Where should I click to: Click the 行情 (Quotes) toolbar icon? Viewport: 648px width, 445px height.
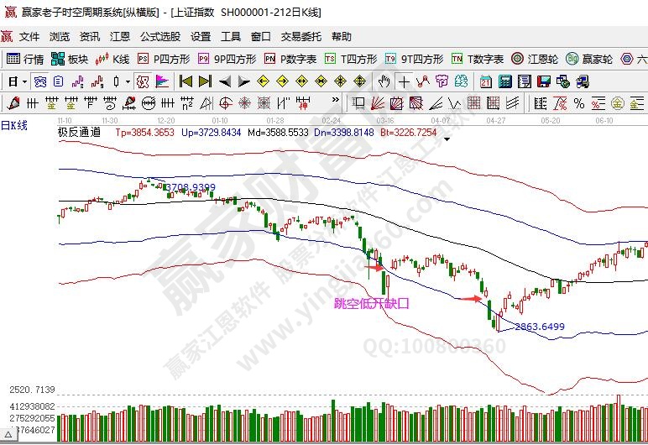[25, 59]
